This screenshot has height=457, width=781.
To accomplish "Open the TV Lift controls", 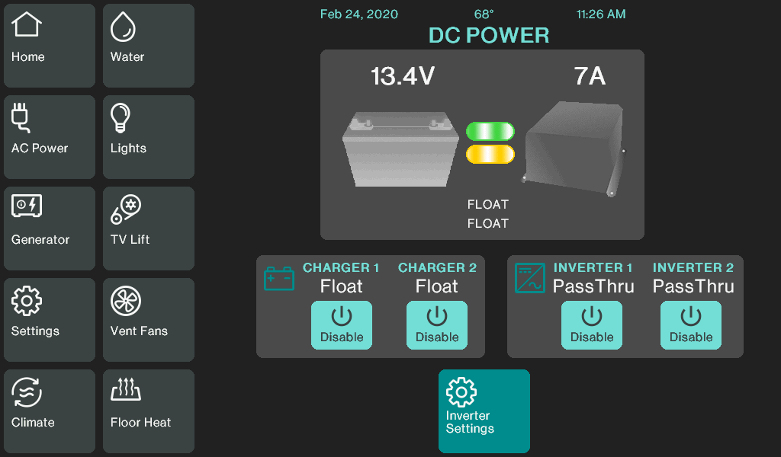I will pyautogui.click(x=149, y=228).
